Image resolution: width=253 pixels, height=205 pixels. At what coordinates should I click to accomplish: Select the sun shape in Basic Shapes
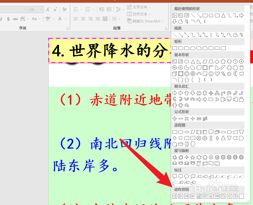click(229, 74)
